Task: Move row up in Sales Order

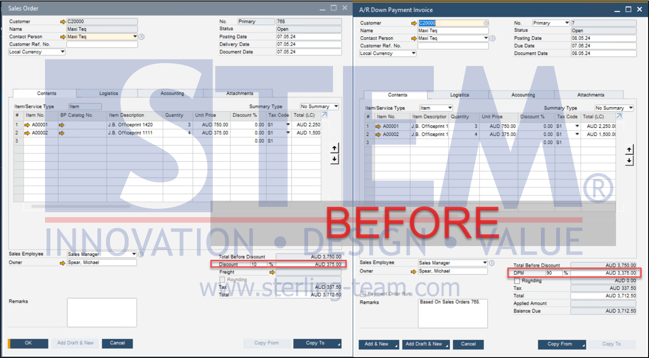Action: coord(335,148)
